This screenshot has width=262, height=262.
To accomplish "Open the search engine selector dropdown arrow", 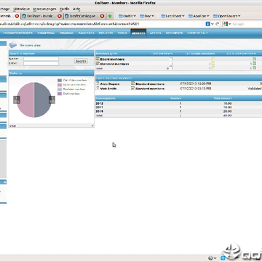I will coord(229,24).
